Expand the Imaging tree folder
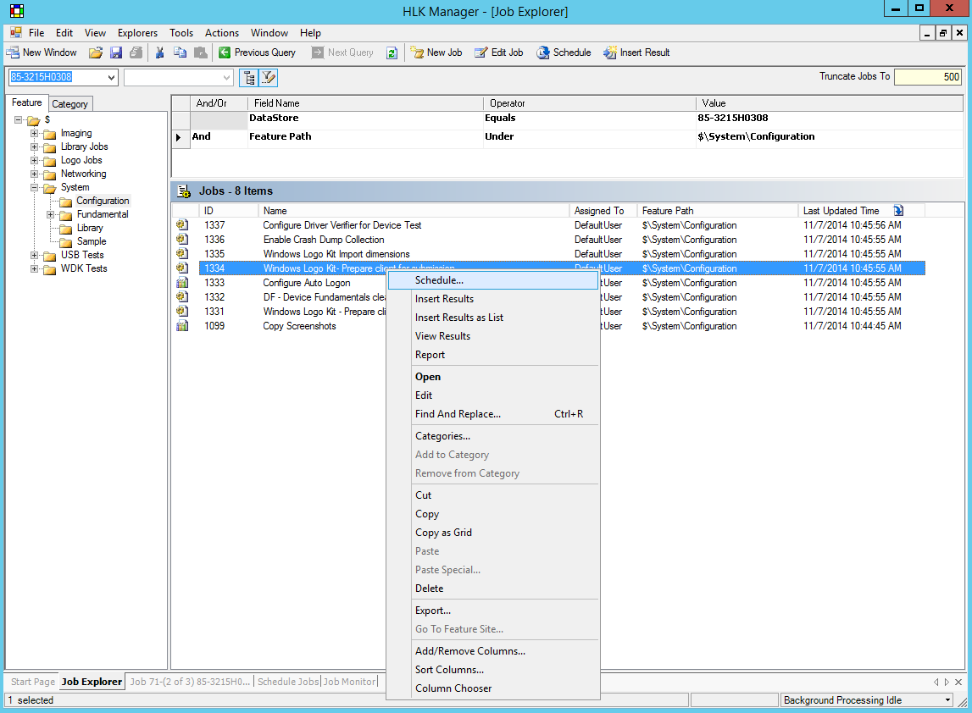The image size is (972, 713). coord(35,133)
